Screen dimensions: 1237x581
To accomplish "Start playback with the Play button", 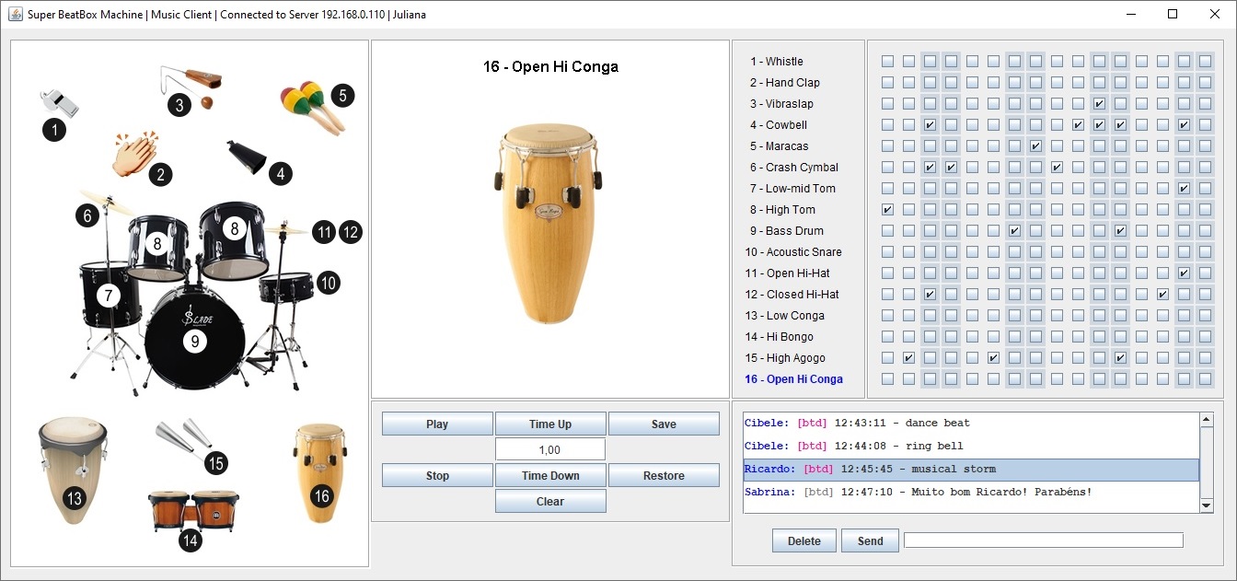I will pos(437,424).
